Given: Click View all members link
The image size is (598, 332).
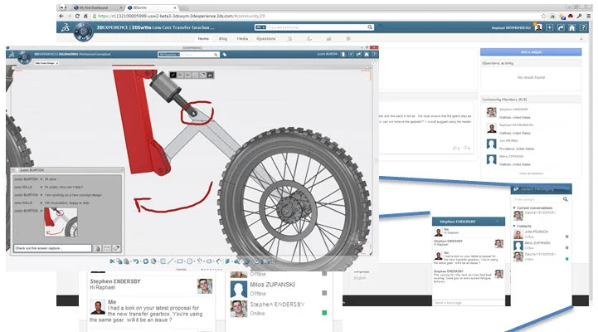Looking at the screenshot, I should click(x=531, y=173).
